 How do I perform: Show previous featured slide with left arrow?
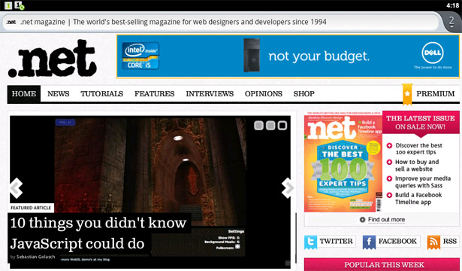(16, 188)
